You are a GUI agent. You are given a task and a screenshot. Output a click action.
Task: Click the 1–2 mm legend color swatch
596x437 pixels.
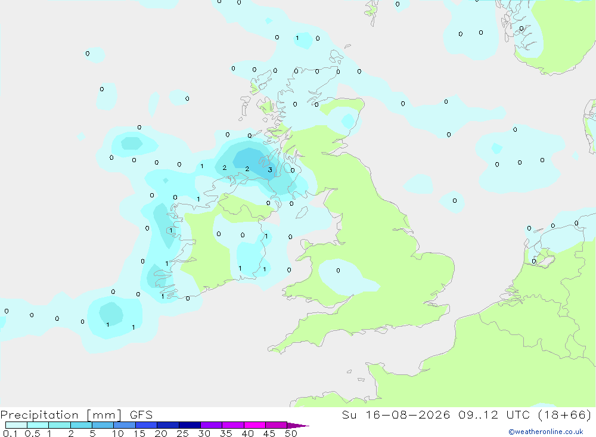(60, 425)
